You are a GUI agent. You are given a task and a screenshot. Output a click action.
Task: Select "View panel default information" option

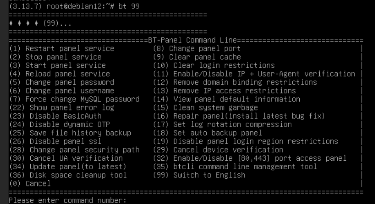226,99
